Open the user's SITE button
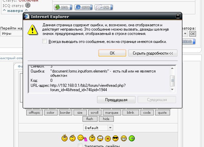The image size is (204, 147). [x=84, y=7]
